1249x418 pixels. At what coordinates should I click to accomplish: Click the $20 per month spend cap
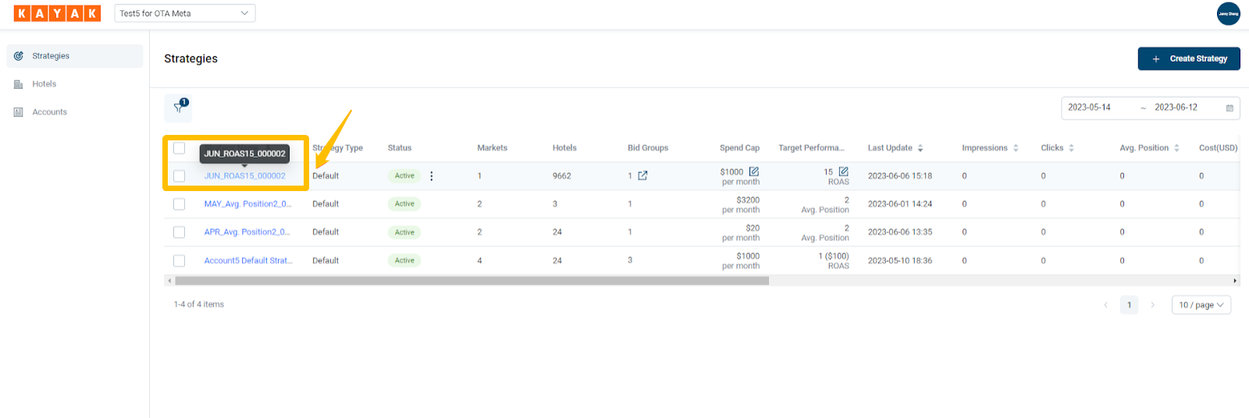(741, 233)
